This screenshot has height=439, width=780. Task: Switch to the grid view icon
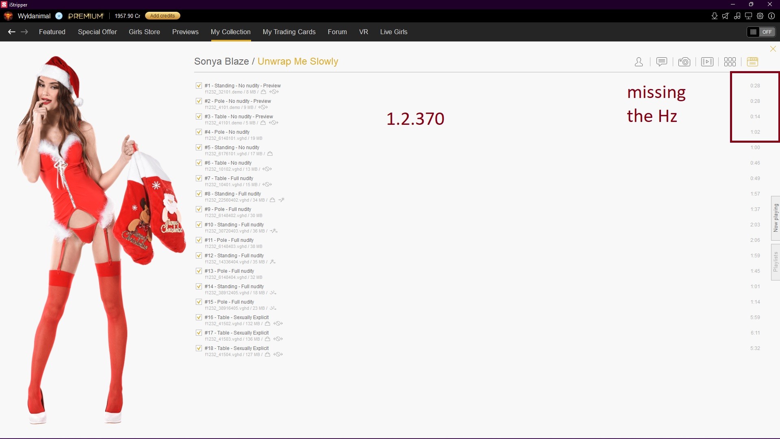coord(730,62)
